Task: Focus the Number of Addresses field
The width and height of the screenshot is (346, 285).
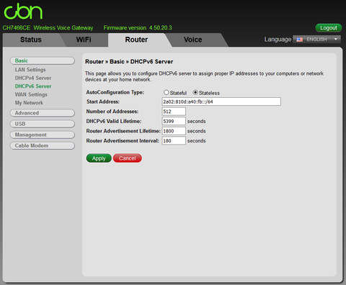Action: (x=174, y=112)
